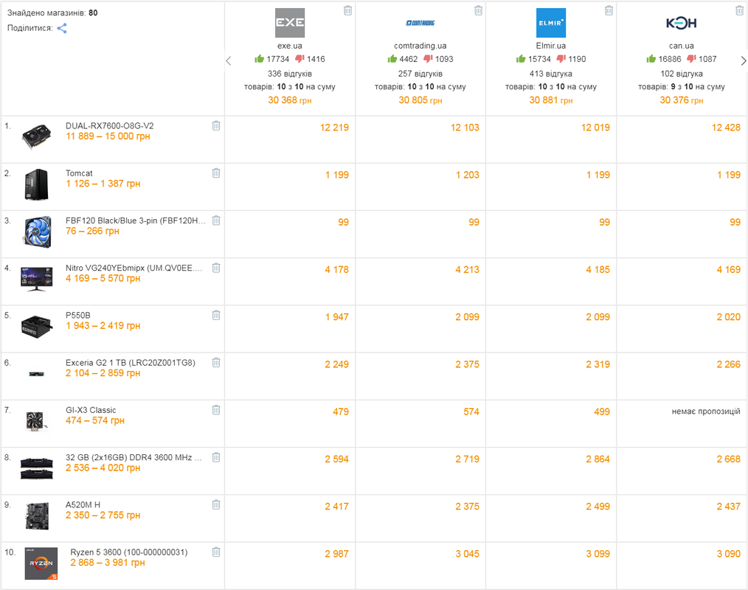Delete DUAL-RX7600-O8G-V2 item with trash icon
Image resolution: width=748 pixels, height=590 pixels.
[x=216, y=126]
